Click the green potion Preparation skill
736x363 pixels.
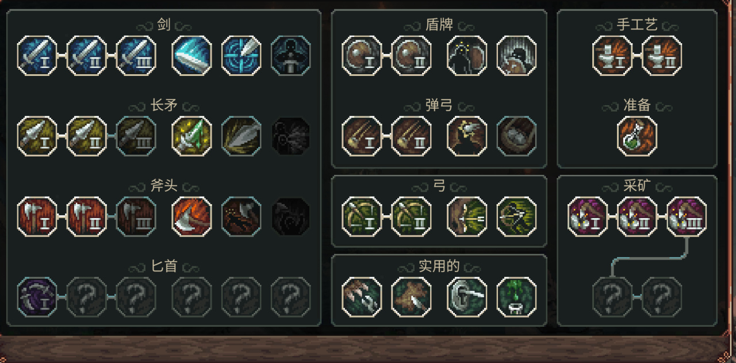click(x=637, y=136)
